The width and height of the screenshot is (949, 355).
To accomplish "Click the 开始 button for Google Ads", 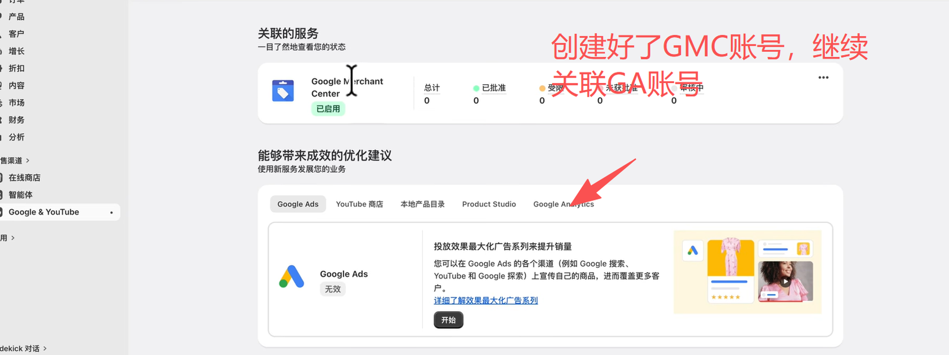I will point(448,320).
